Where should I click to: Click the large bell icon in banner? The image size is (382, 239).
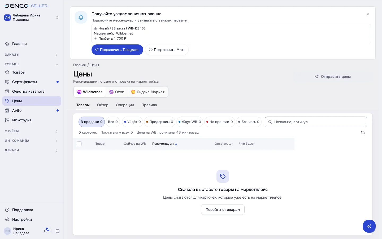81,17
